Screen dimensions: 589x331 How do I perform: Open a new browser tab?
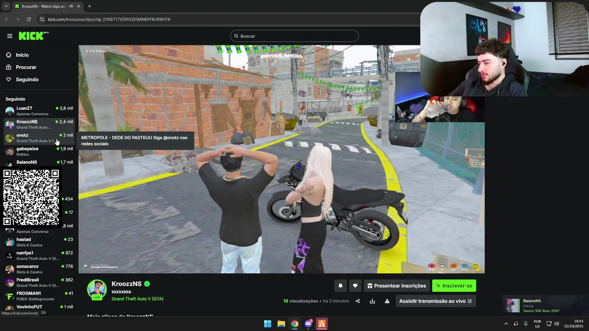(89, 6)
